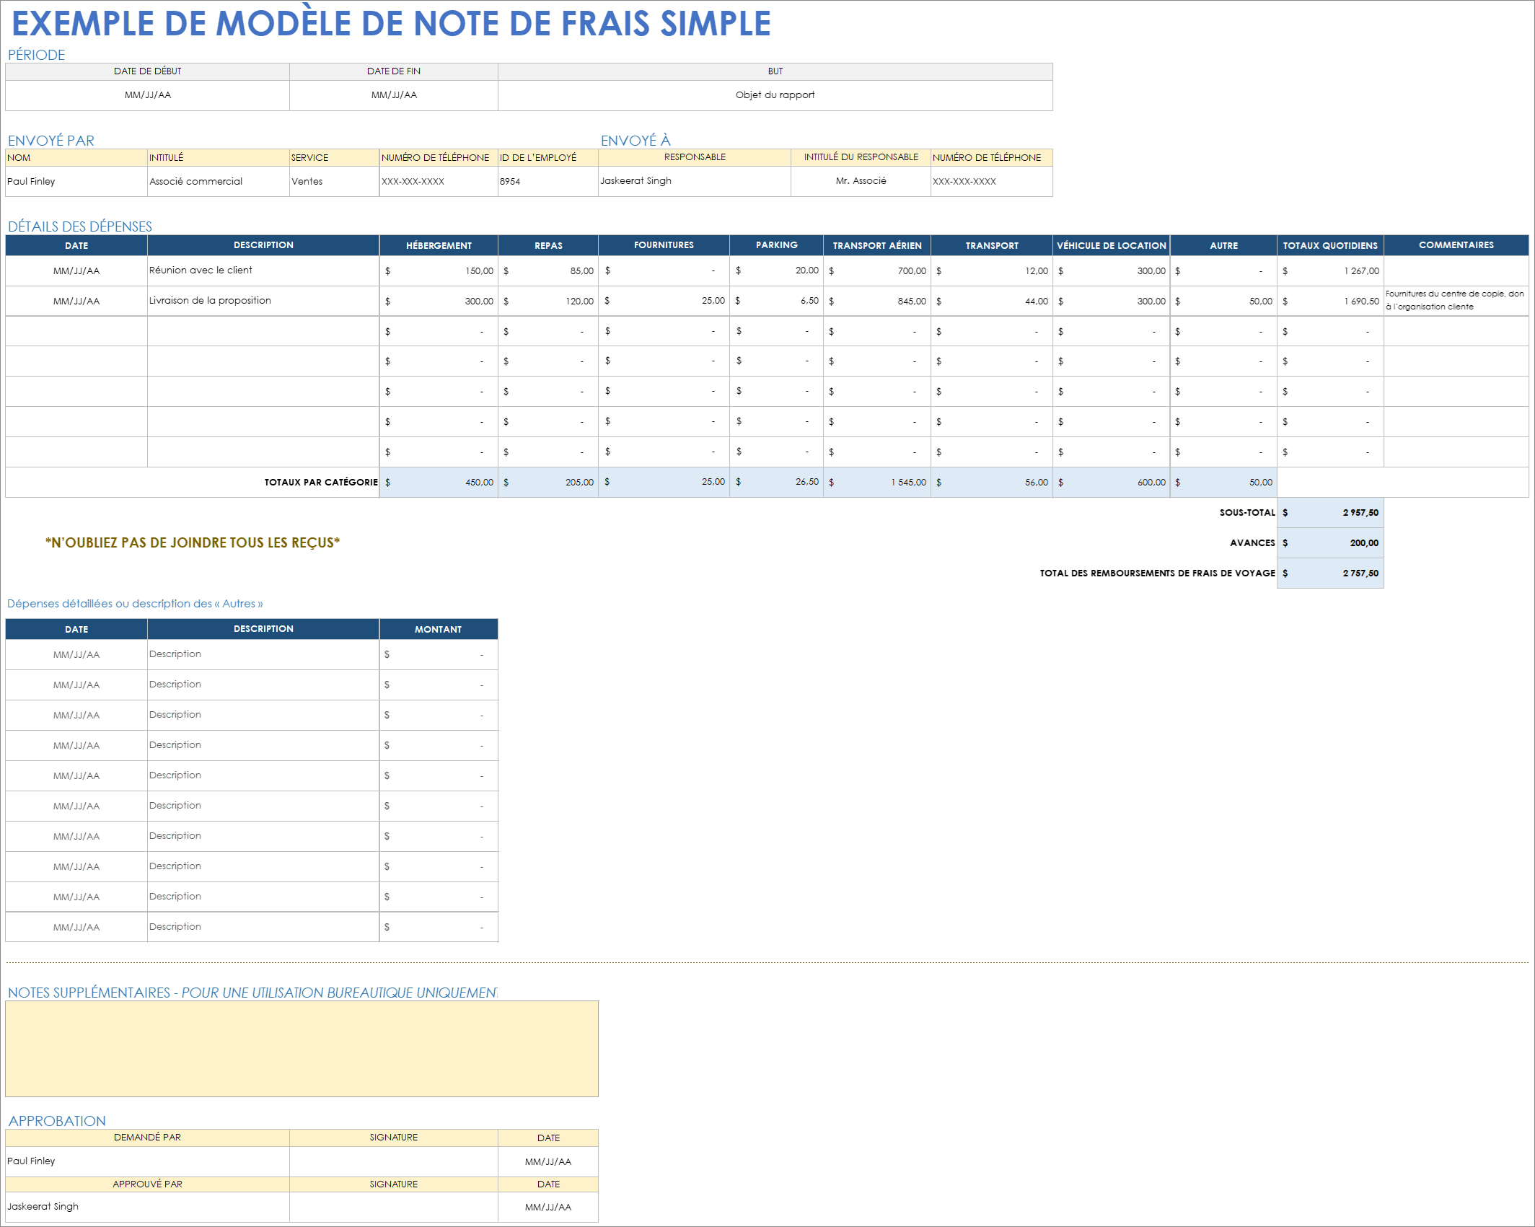The image size is (1535, 1227).
Task: Click the yellow NOTES SUPPLÉMENTAIRES box
Action: (302, 1049)
